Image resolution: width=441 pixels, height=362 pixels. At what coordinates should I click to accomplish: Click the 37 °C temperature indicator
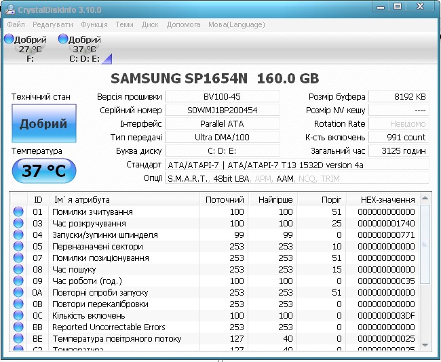tap(44, 171)
